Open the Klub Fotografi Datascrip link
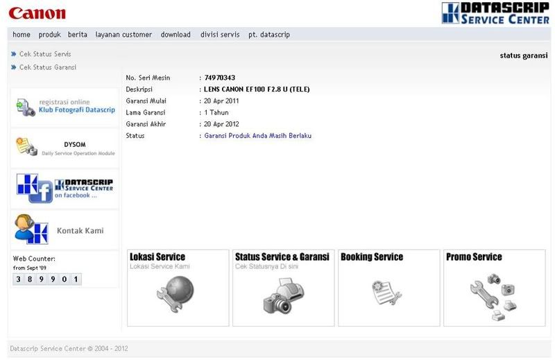Screen dimensions: 555x364 (77, 110)
